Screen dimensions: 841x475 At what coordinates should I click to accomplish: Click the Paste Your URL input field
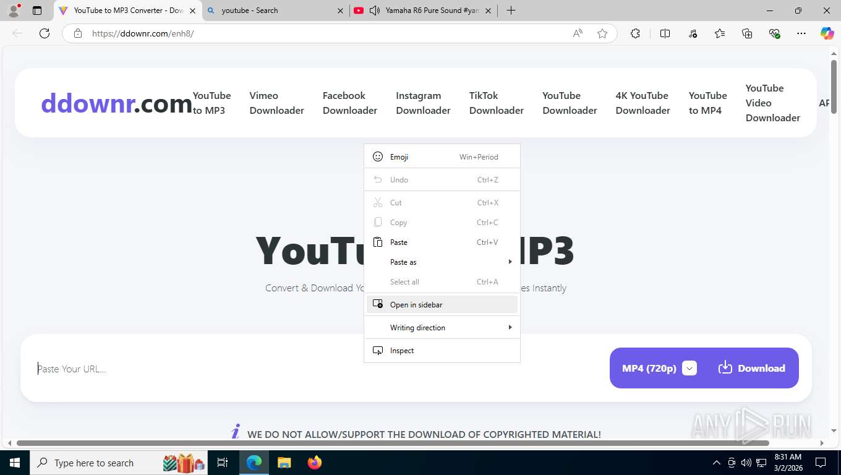(x=315, y=369)
